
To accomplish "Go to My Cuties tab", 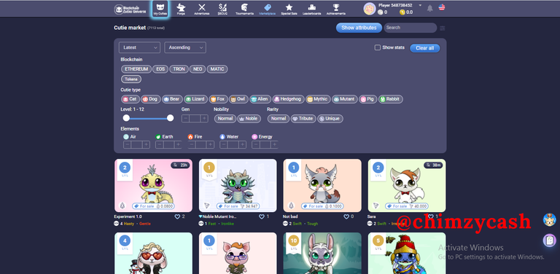I will click(160, 9).
